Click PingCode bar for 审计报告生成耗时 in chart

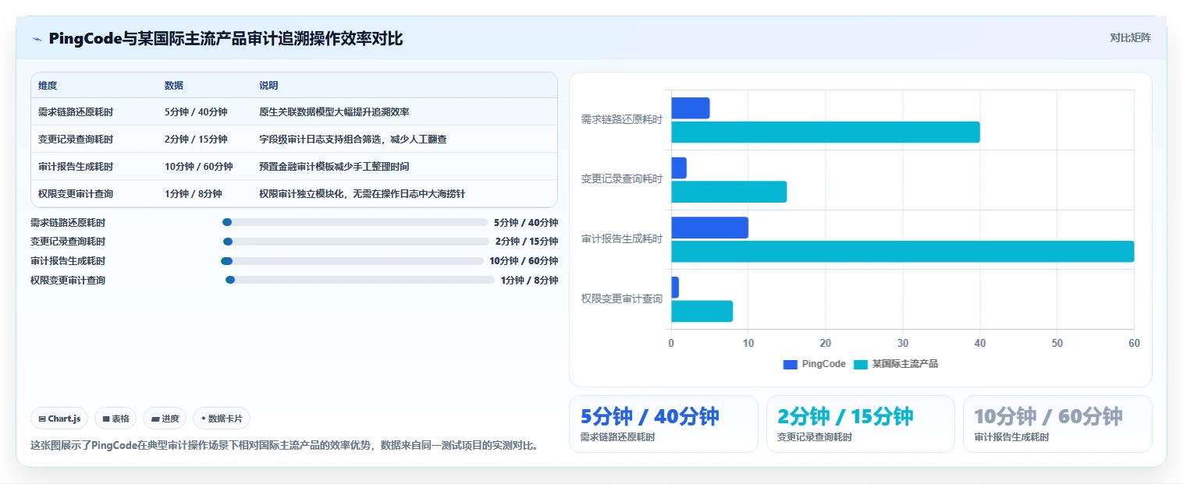point(710,228)
